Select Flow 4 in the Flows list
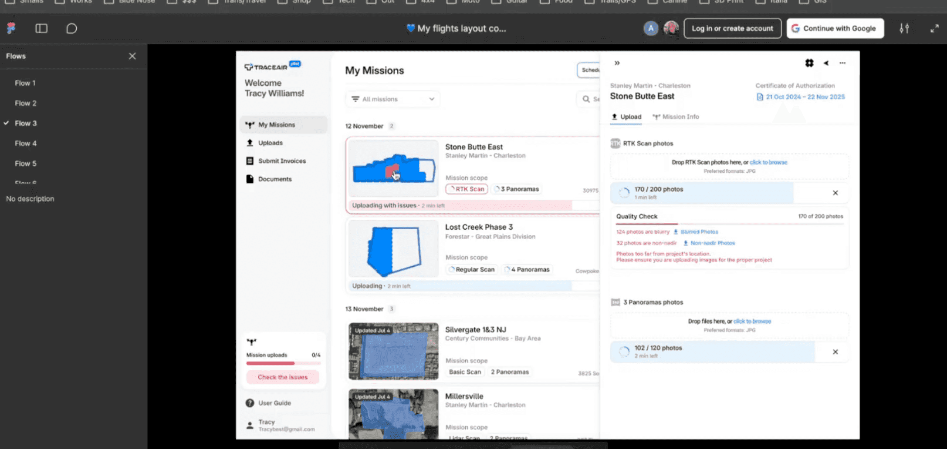 coord(26,143)
